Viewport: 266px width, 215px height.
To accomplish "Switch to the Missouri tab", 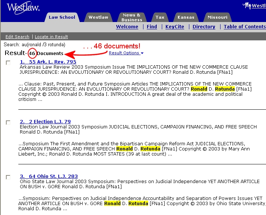I will pos(217,17).
